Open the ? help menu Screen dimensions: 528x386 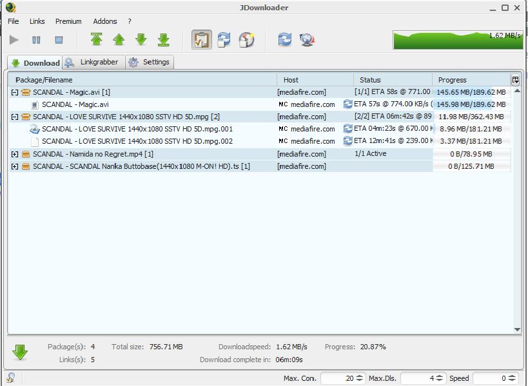(x=130, y=21)
